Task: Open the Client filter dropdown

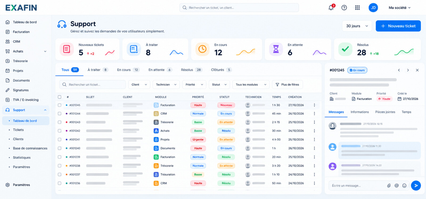Action: (139, 85)
